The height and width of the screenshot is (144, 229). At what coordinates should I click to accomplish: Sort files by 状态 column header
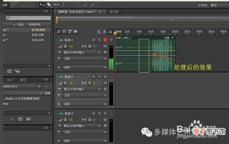coord(21,24)
